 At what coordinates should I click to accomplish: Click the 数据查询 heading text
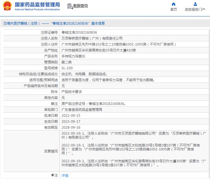pyautogui.click(x=81, y=6)
